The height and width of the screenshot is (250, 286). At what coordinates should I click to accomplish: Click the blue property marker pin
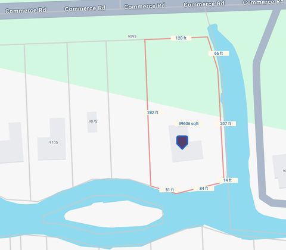coord(182,142)
